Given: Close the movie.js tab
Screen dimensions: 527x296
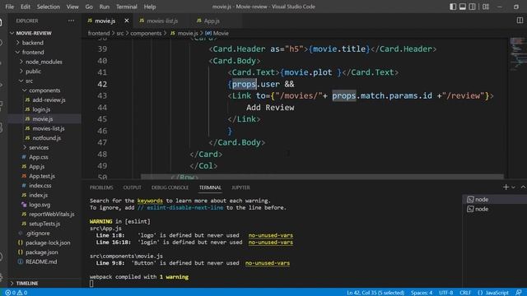Looking at the screenshot, I should click(x=127, y=21).
